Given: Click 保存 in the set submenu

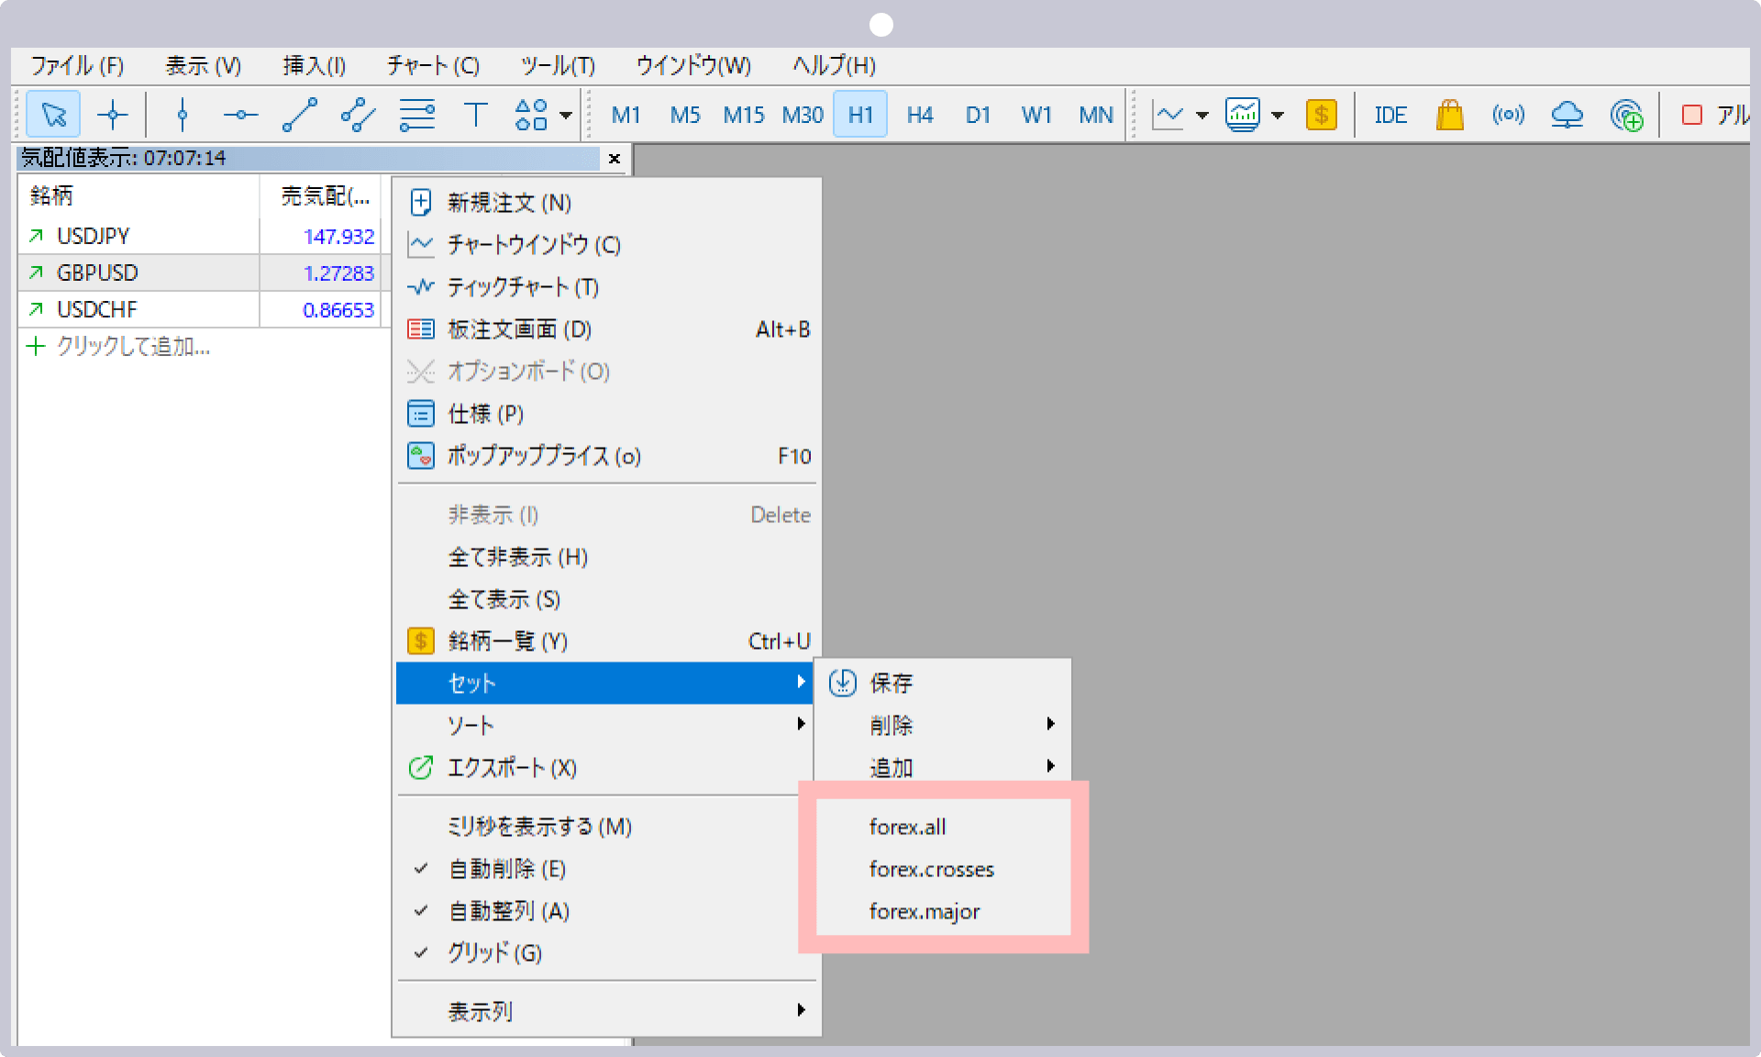Looking at the screenshot, I should (x=943, y=683).
